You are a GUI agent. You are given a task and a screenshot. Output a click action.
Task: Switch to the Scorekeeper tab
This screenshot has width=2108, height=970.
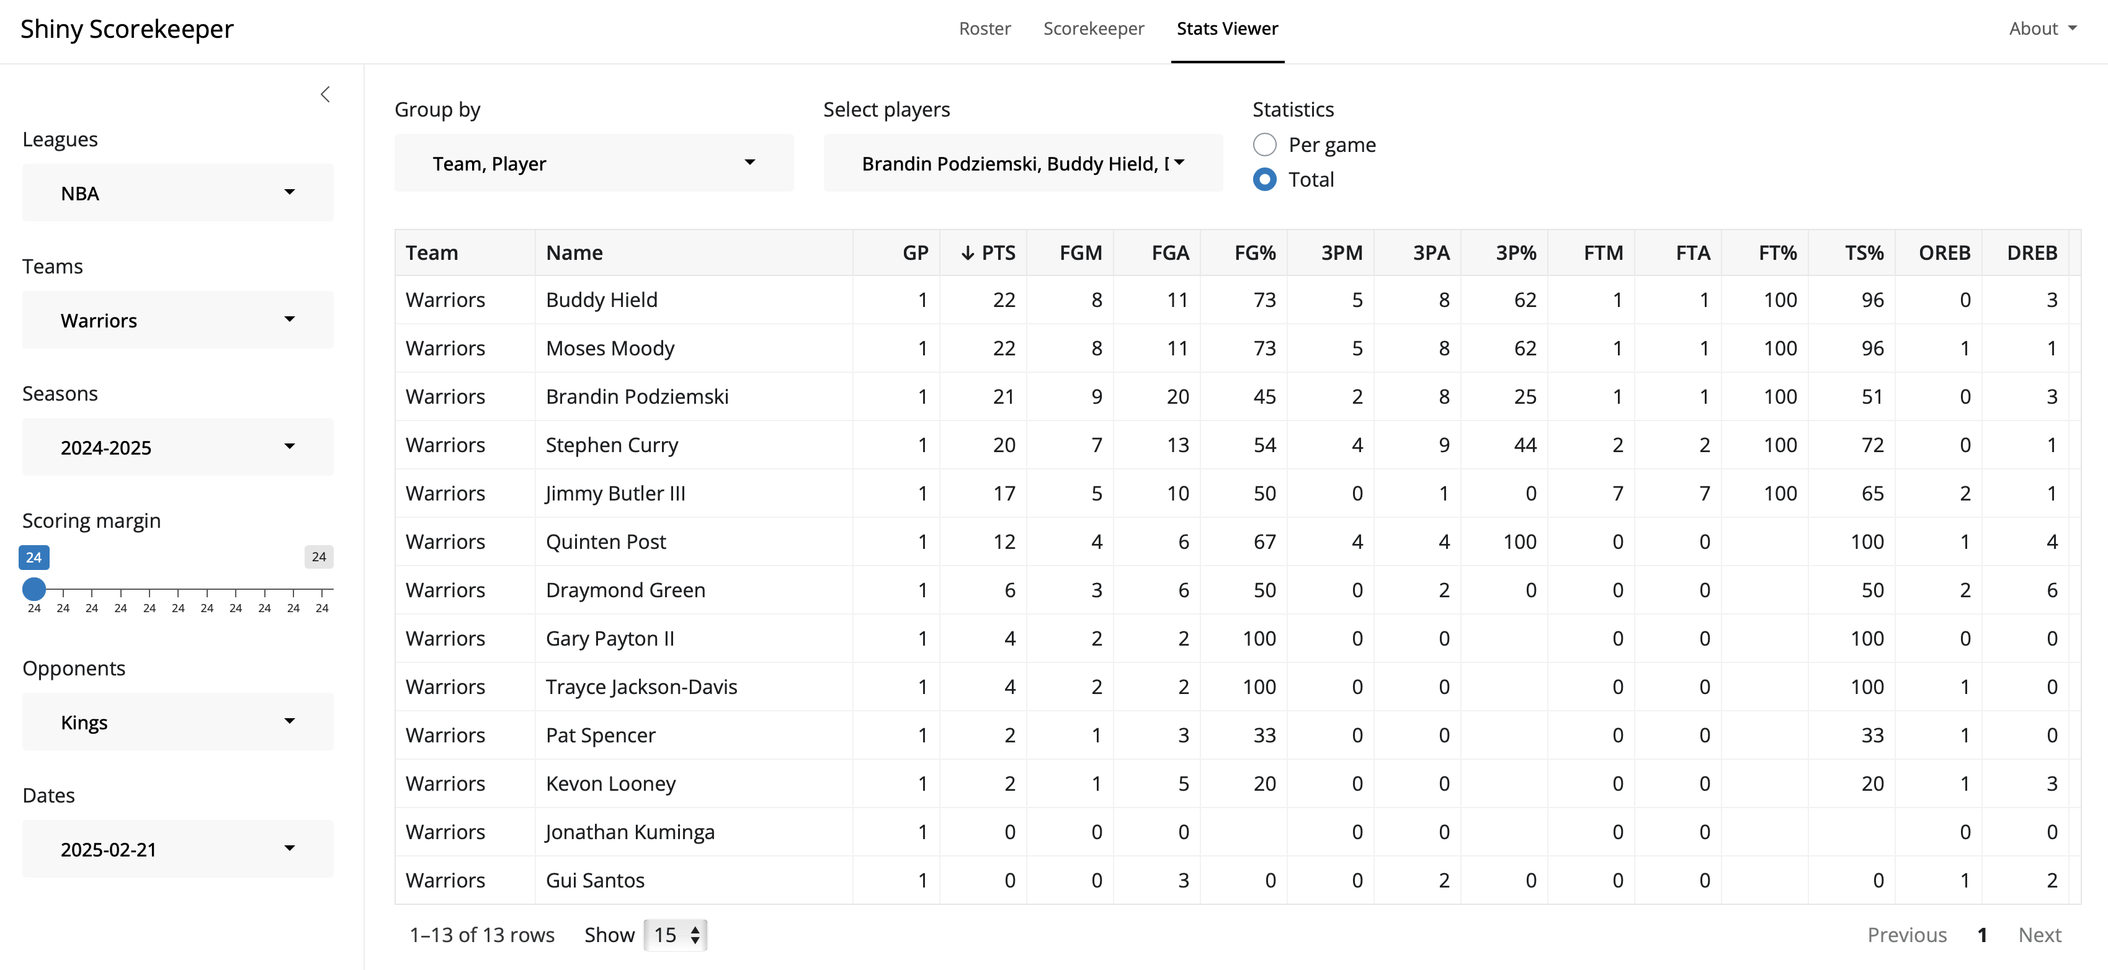1093,29
